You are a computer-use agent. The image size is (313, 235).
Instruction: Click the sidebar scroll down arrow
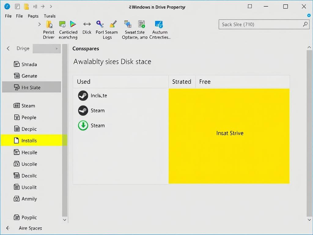64,220
